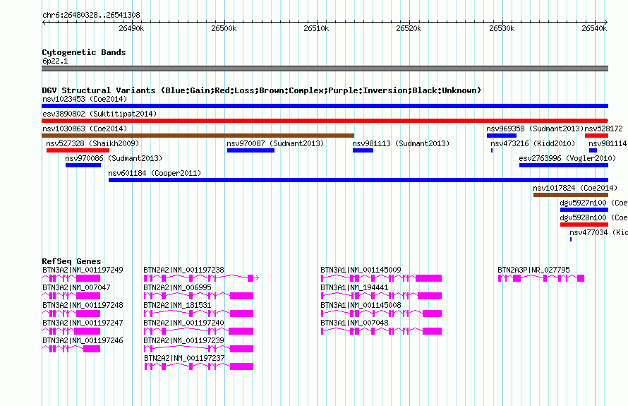Open transcript BTN3A1|NM_001145009 label
Image resolution: width=628 pixels, height=406 pixels.
point(361,270)
